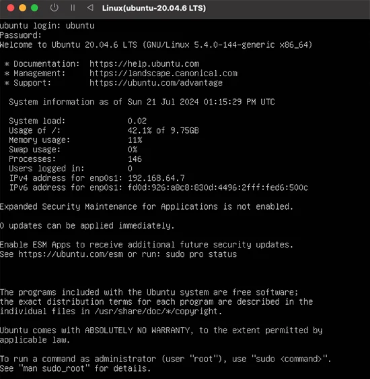Click the "To run a command as administrator" line
Image resolution: width=370 pixels, height=379 pixels.
(x=165, y=359)
